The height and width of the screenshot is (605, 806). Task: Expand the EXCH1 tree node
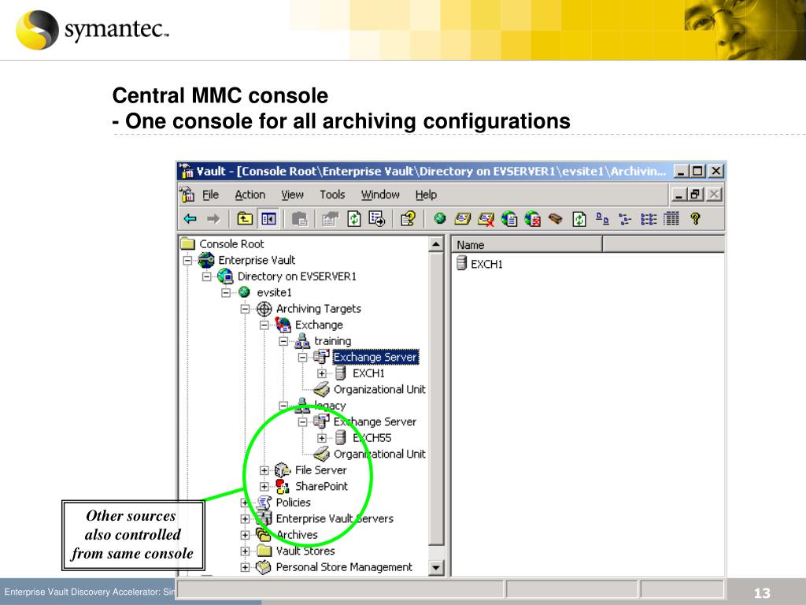(x=322, y=373)
